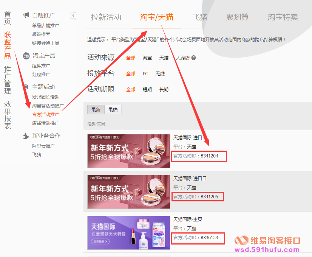Select the 淘宝/天猫 tab
312x257 pixels.
coord(157,17)
